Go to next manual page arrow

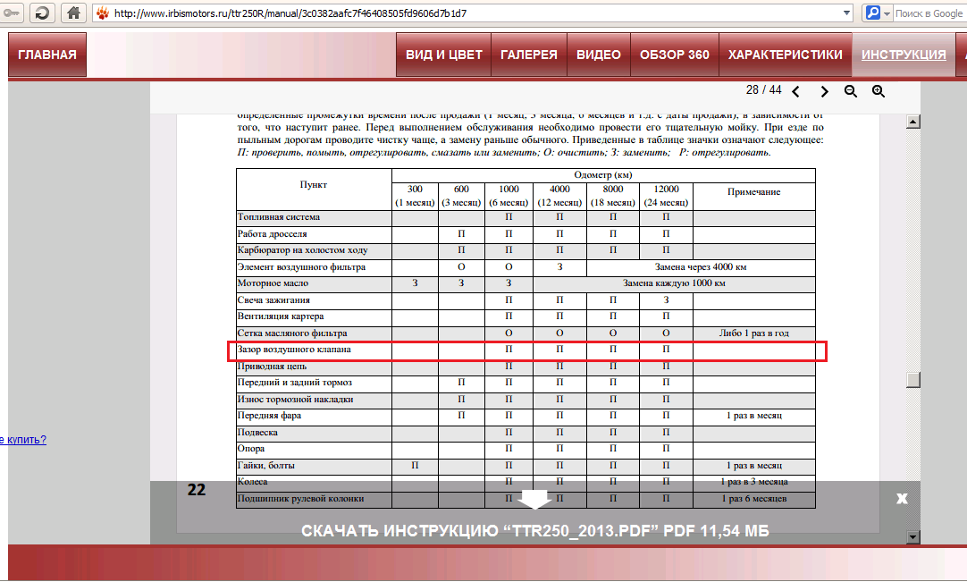[x=824, y=91]
